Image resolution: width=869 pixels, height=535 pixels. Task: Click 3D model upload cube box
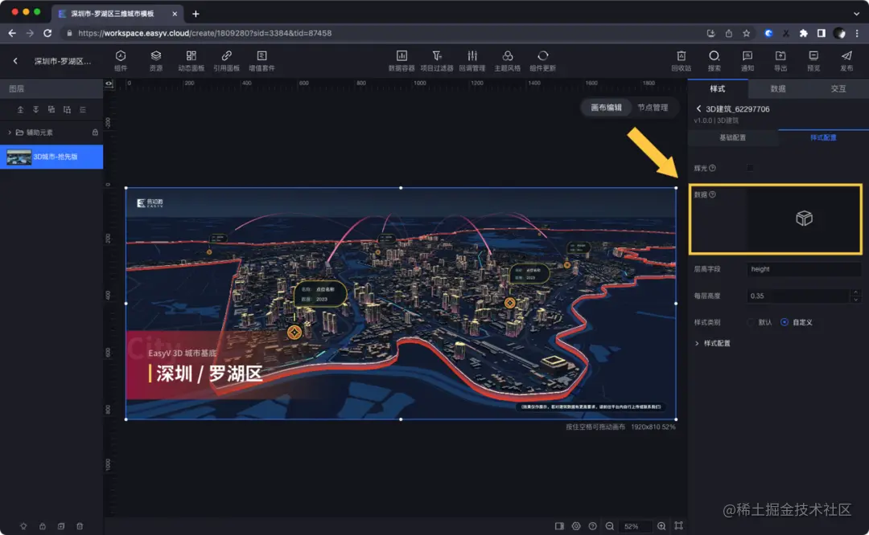(x=804, y=218)
